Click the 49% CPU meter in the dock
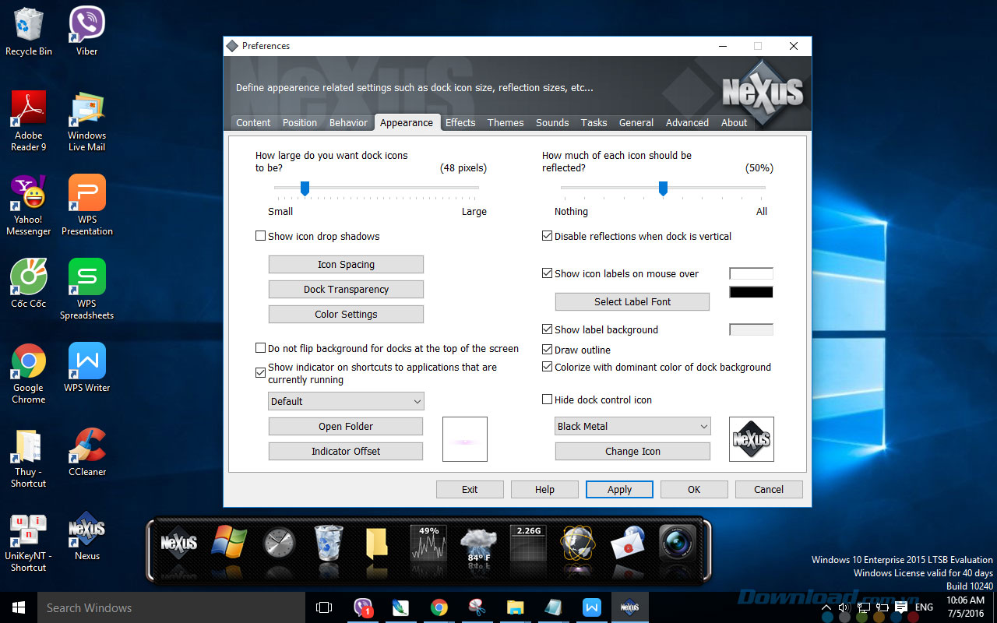 click(428, 543)
